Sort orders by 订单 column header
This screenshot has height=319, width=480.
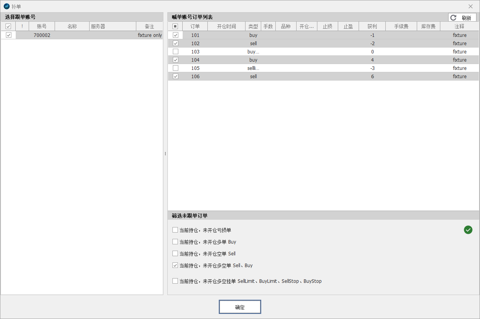(195, 26)
